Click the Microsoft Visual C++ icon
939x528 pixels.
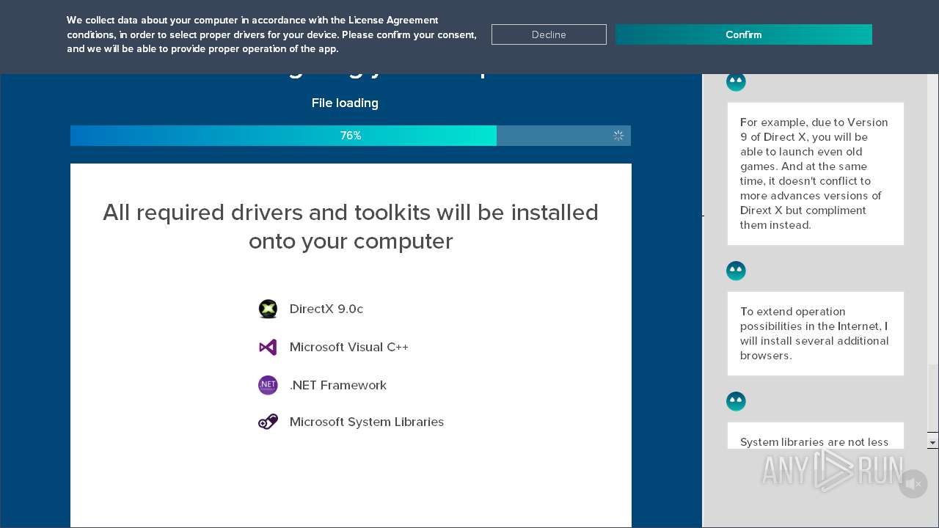[268, 347]
